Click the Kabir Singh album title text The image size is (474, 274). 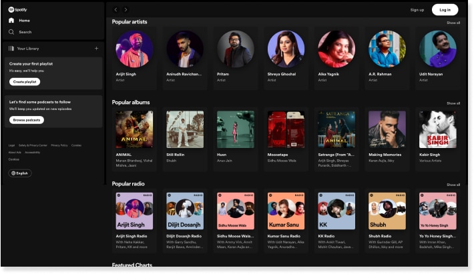[x=429, y=155]
